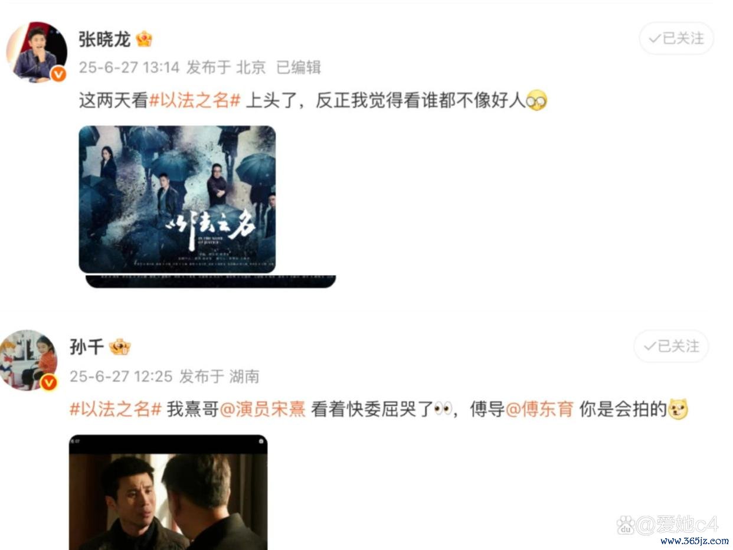Open the #以法之名# hashtag in 孙千's post
733x550 pixels.
point(116,409)
